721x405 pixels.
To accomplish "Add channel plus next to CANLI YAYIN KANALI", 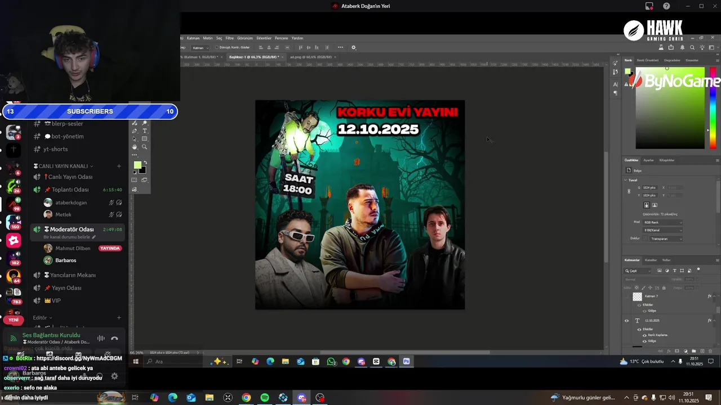I will [119, 166].
